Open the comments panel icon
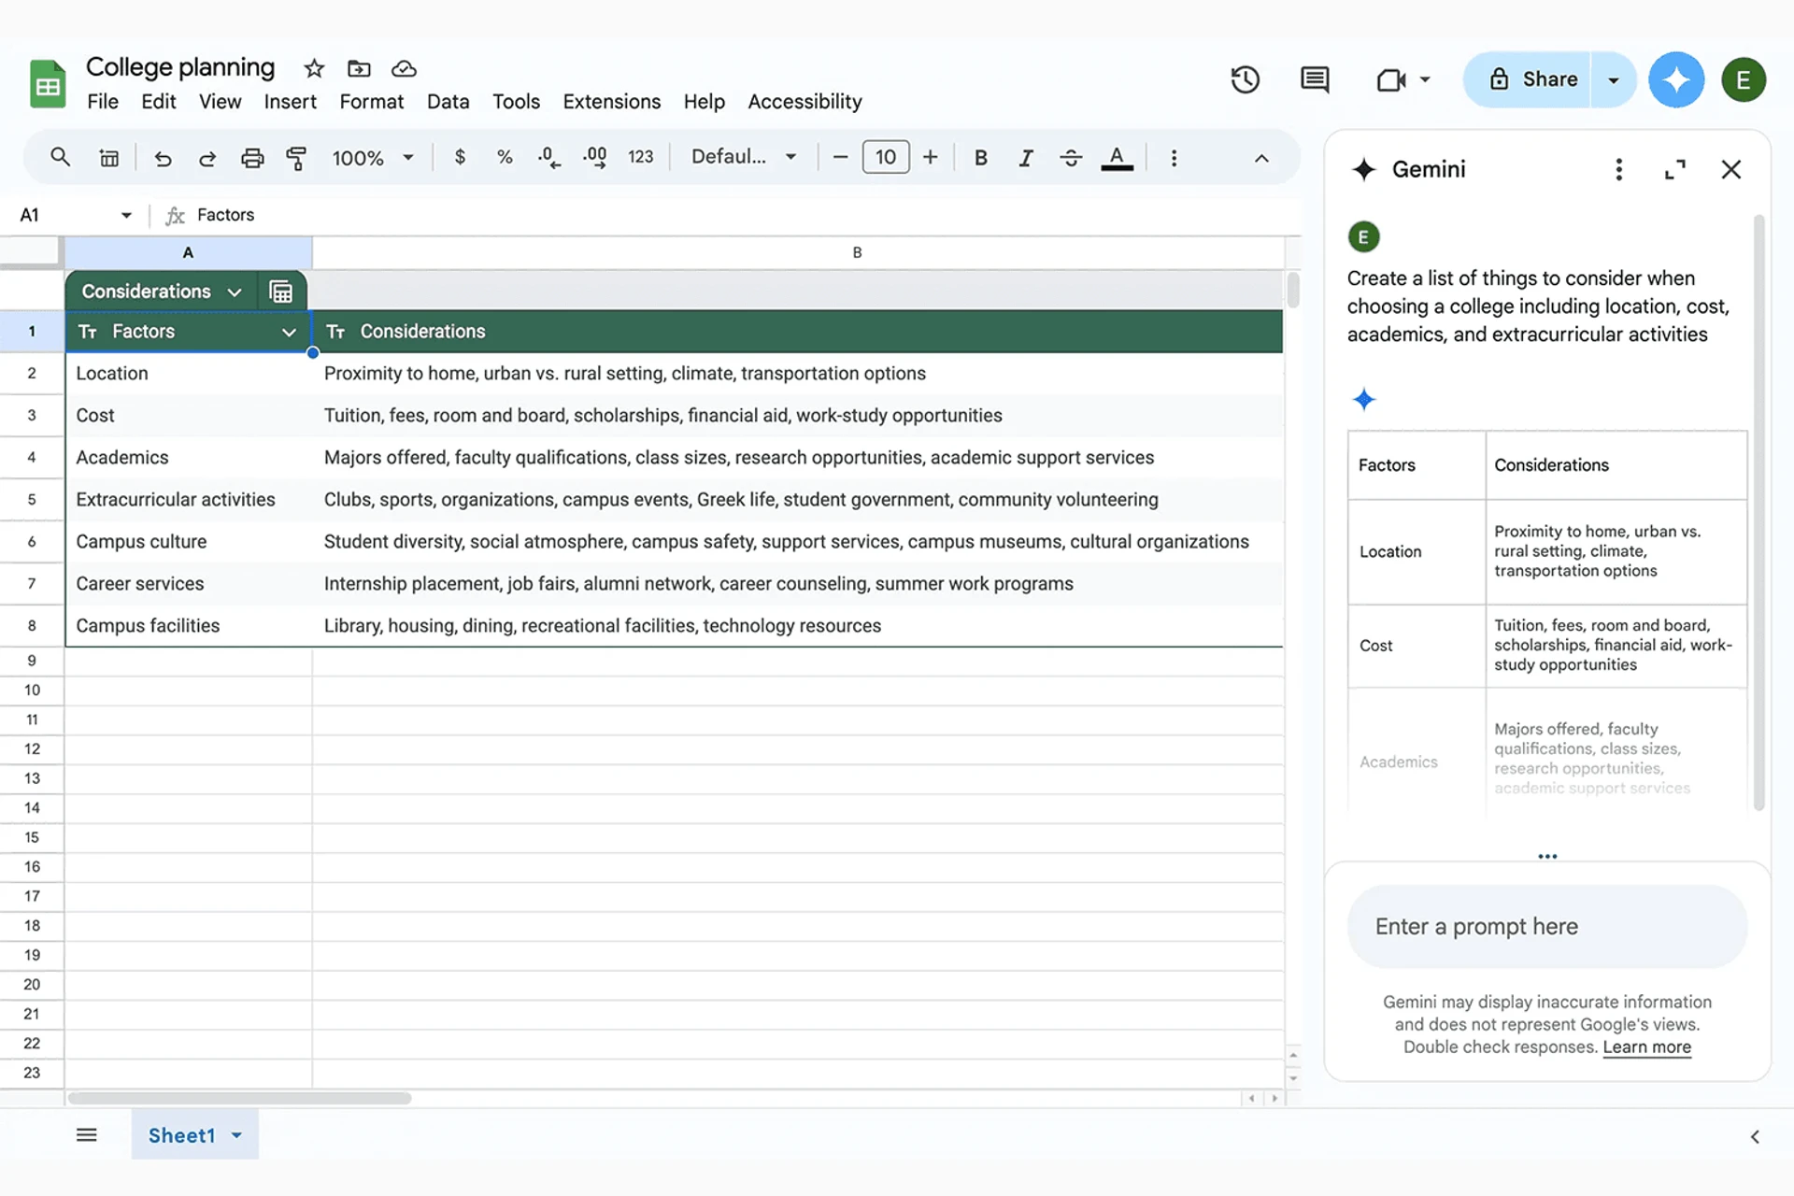Image resolution: width=1794 pixels, height=1196 pixels. click(x=1315, y=79)
